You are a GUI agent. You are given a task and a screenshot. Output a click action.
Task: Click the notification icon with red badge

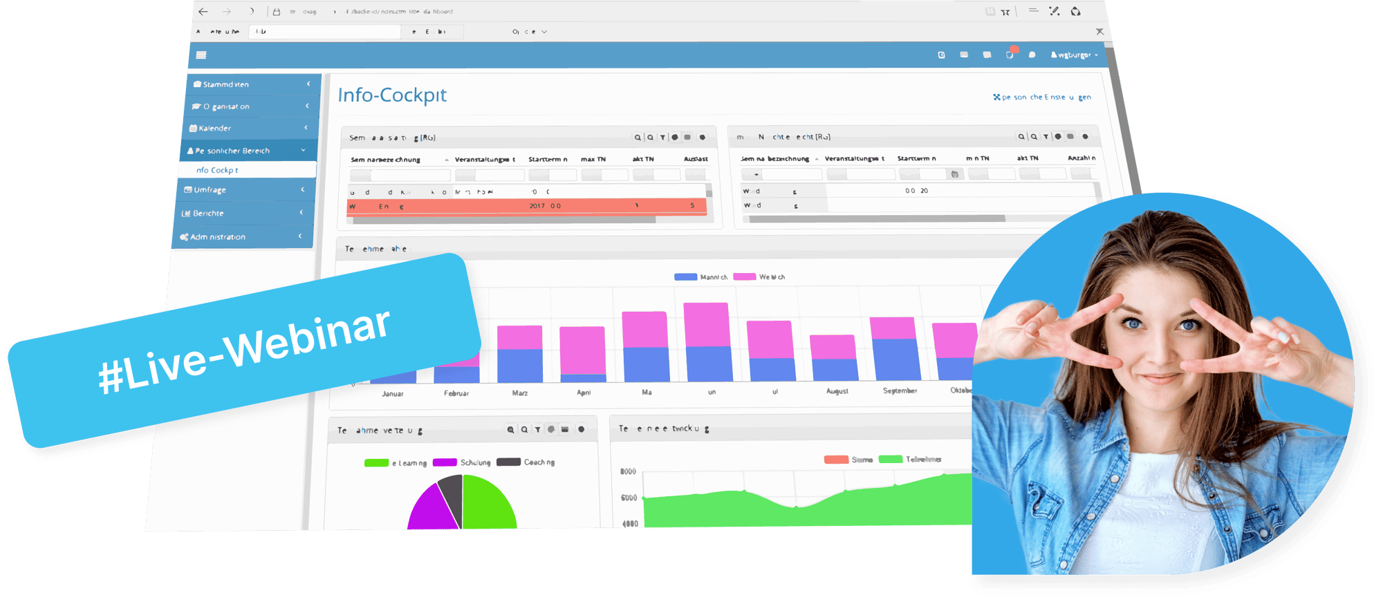1010,55
